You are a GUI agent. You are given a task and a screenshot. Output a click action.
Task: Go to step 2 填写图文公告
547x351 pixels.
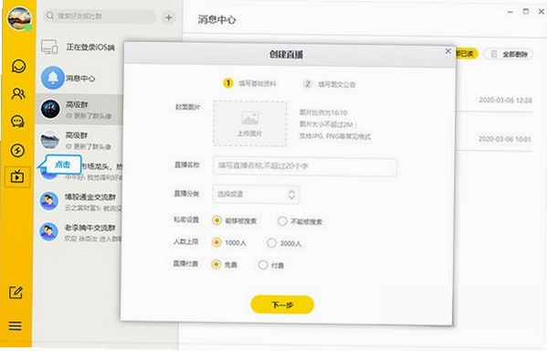click(329, 84)
